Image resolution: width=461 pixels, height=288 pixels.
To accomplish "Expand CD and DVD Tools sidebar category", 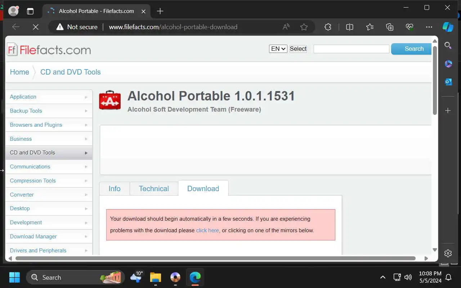I will 49,153.
